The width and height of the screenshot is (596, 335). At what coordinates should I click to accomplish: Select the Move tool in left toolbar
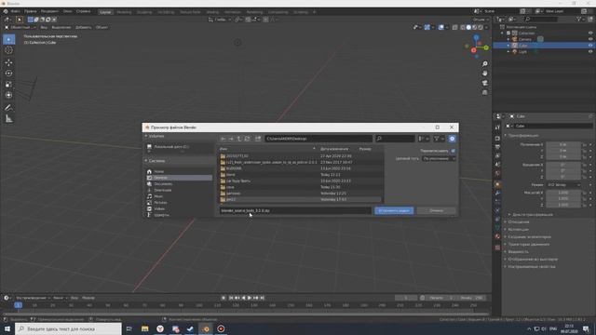(8, 62)
